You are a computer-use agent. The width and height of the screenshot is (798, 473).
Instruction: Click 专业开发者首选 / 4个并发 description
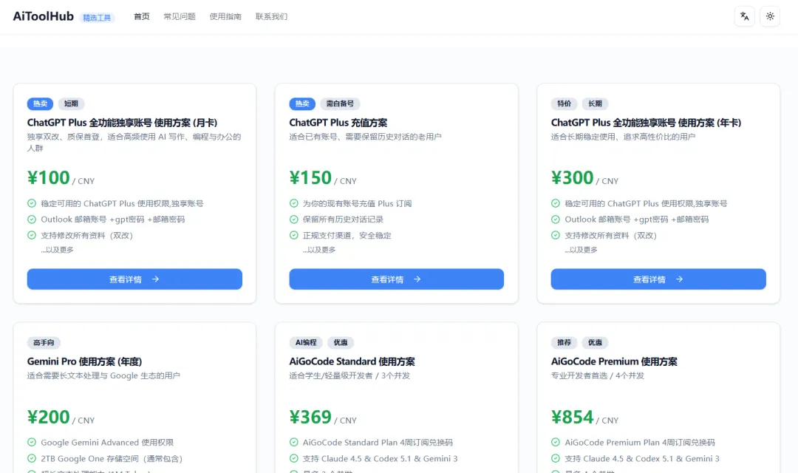(x=598, y=375)
